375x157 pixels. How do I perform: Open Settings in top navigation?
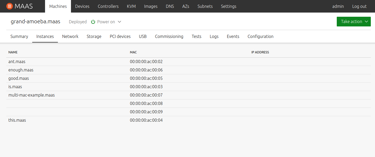pos(228,6)
